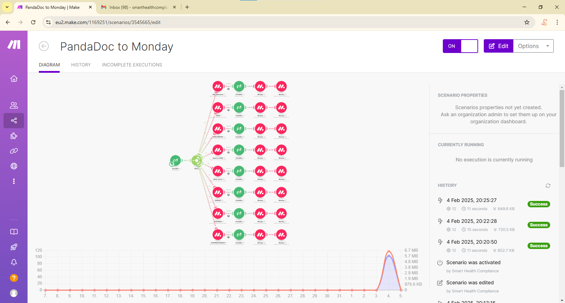Image resolution: width=565 pixels, height=303 pixels.
Task: Open the 4 Feb 2025, 20:20:50 execution
Action: pos(471,242)
